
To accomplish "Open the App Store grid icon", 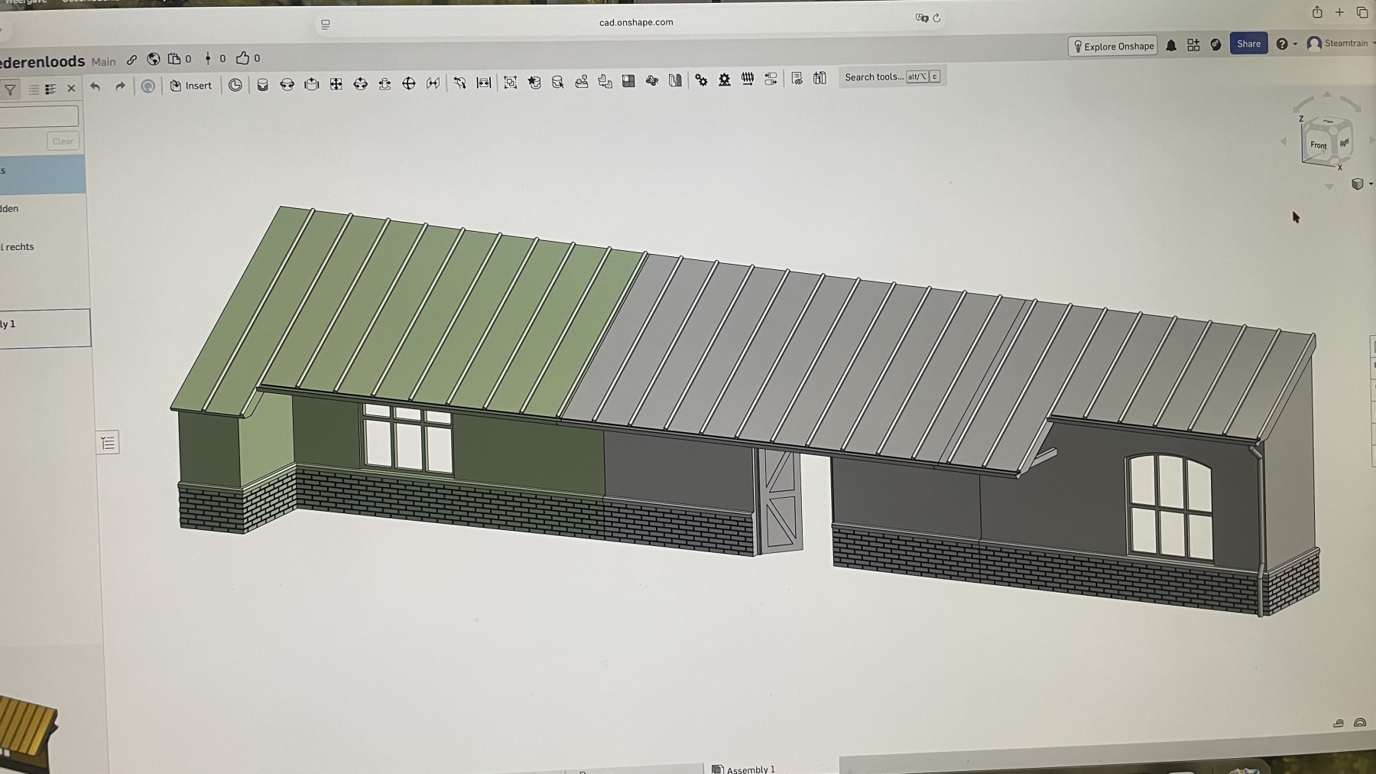I will pos(1193,45).
